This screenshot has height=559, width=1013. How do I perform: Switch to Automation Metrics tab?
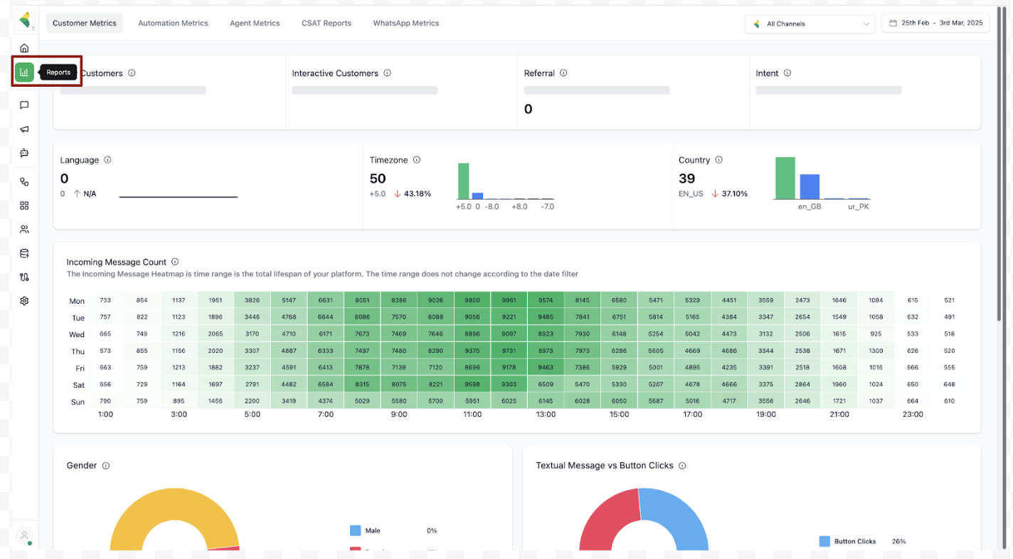pos(173,23)
